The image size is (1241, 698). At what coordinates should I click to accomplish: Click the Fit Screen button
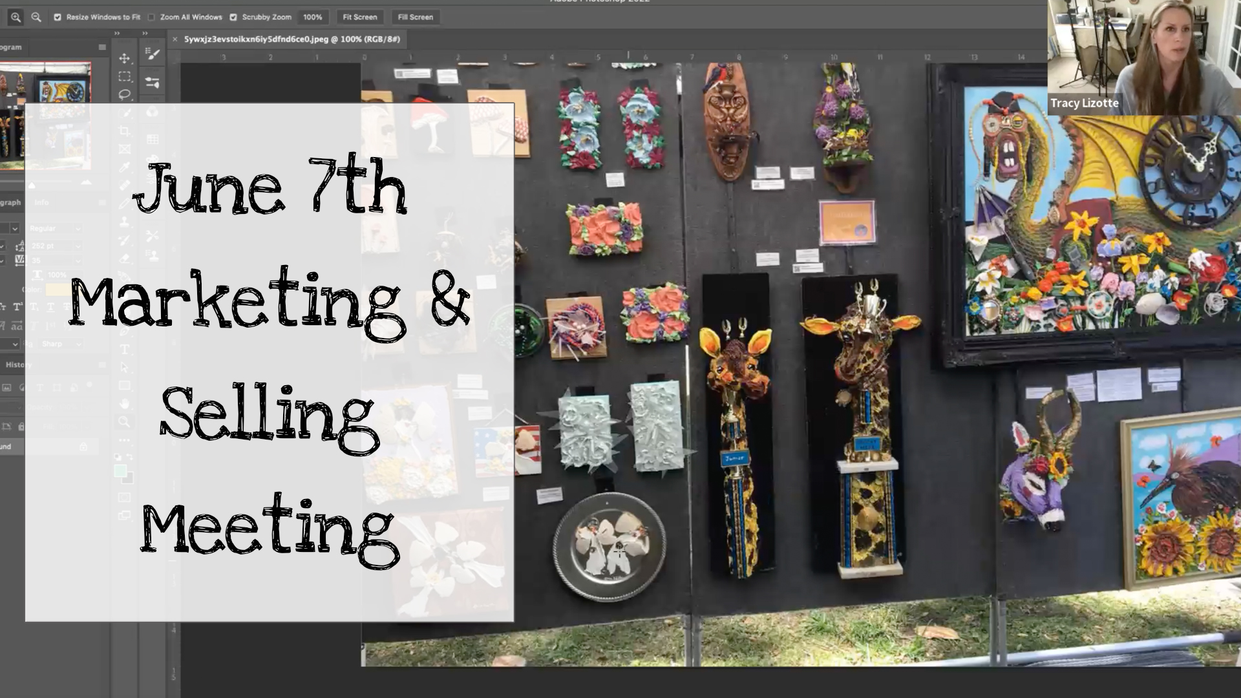click(x=360, y=17)
